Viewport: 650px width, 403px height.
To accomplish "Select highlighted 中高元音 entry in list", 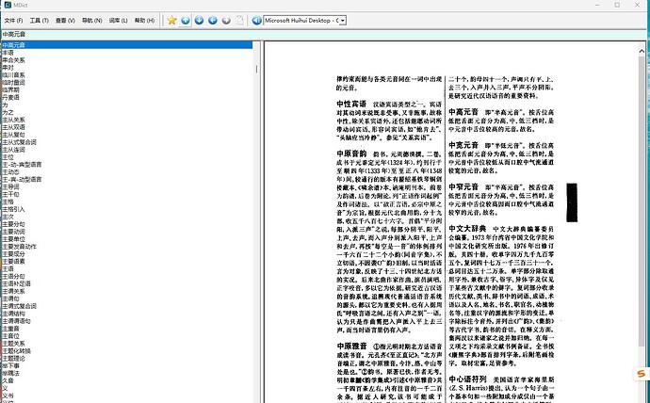I will pos(13,44).
